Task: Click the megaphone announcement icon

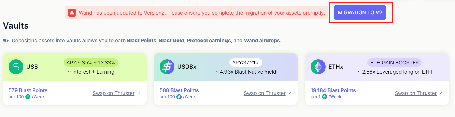Action: pos(6,41)
